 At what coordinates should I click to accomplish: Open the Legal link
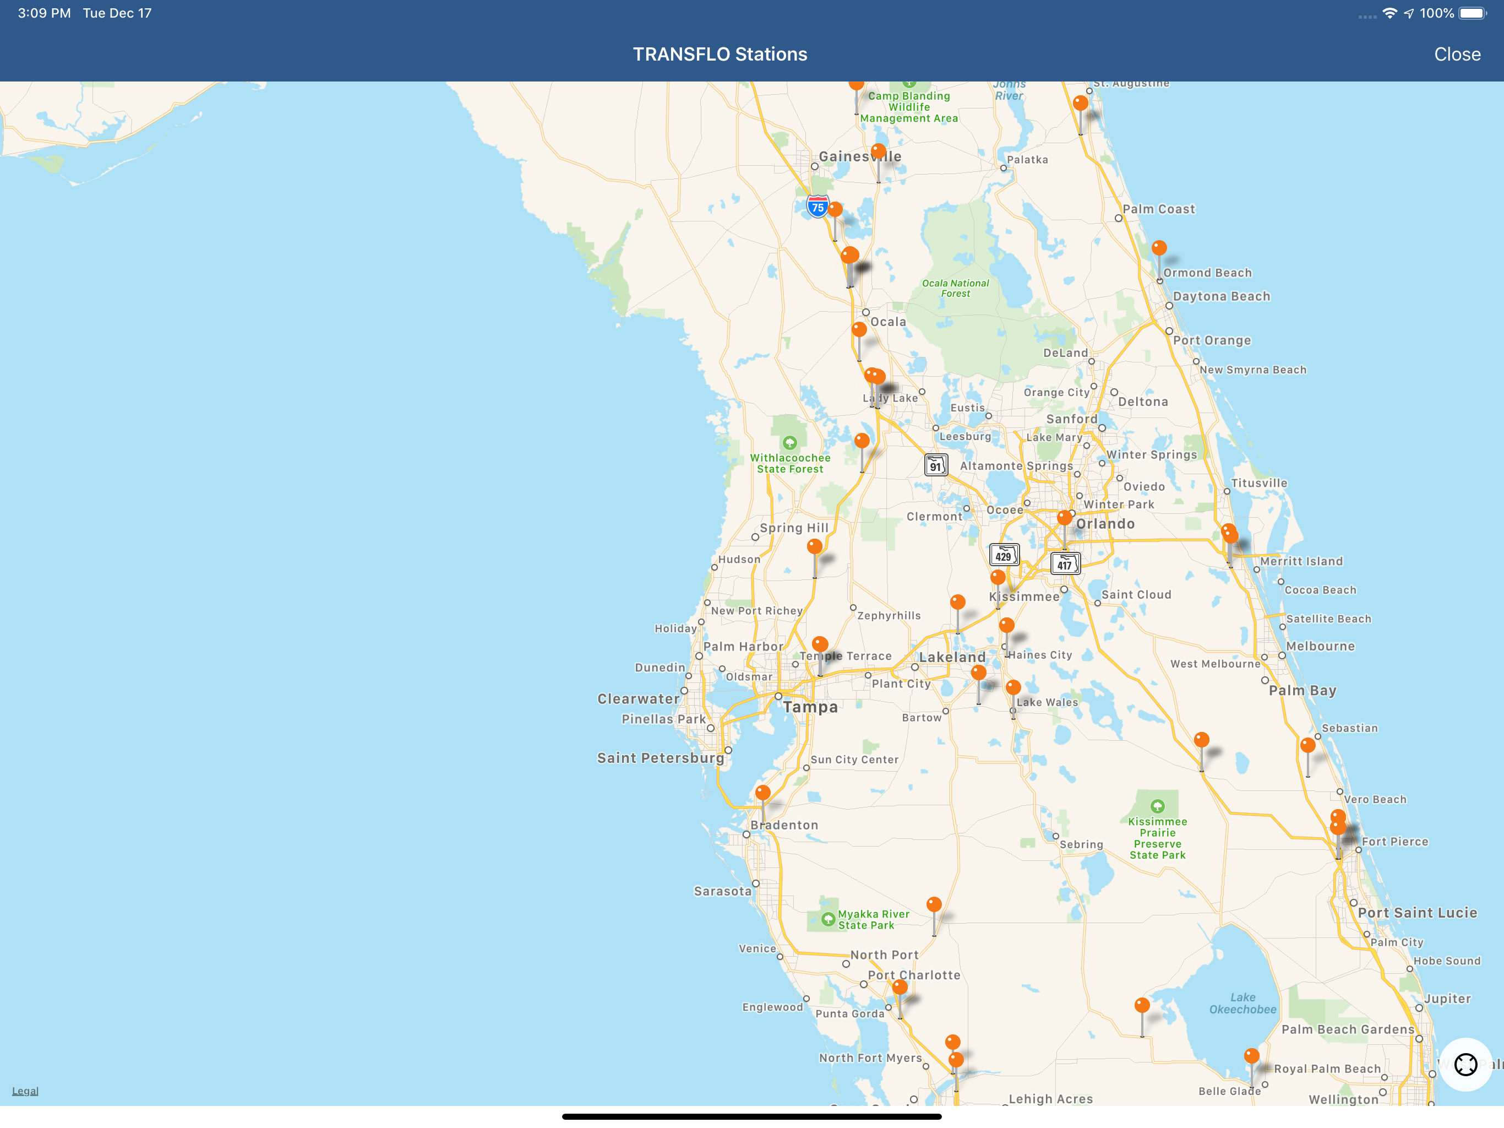click(x=25, y=1091)
